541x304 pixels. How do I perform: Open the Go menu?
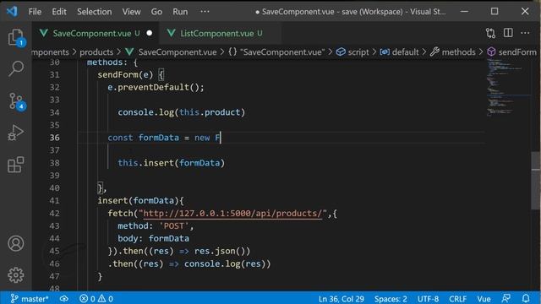coord(156,12)
